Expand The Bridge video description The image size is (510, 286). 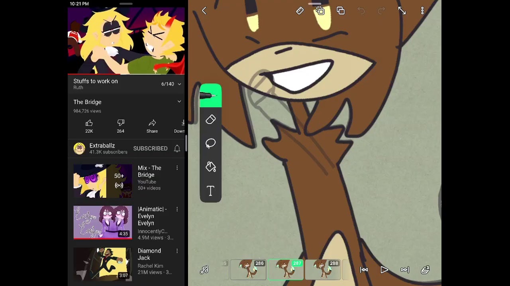pos(179,102)
